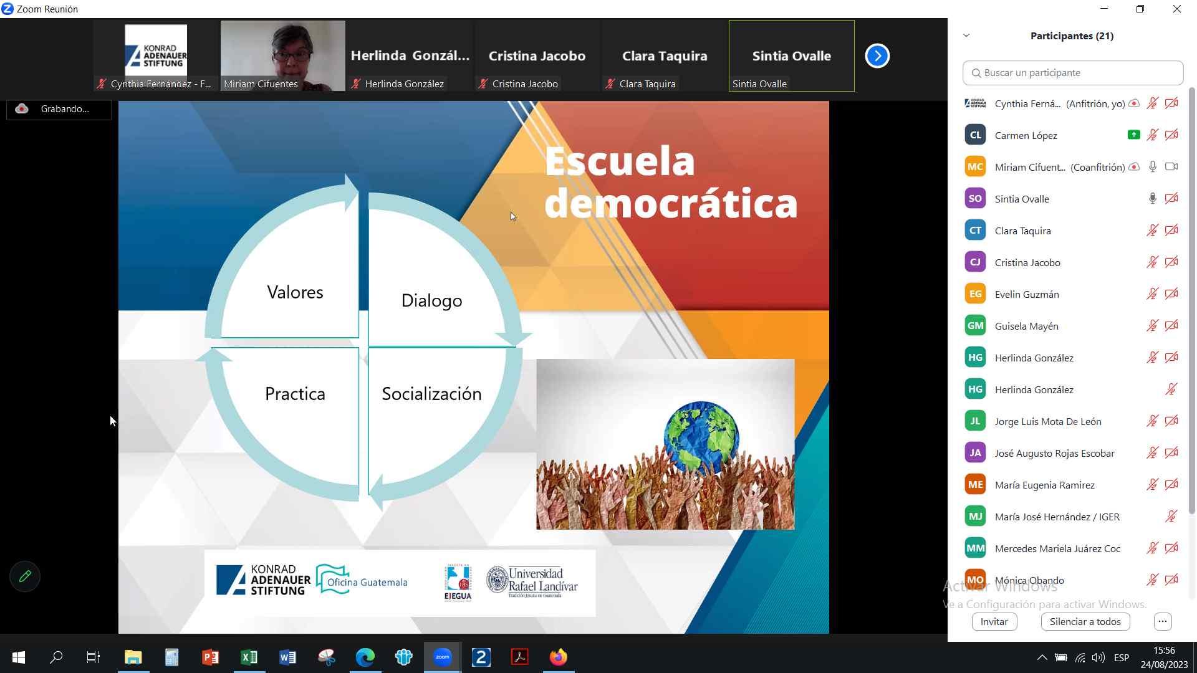Open PowerPoint from the taskbar

pos(210,657)
